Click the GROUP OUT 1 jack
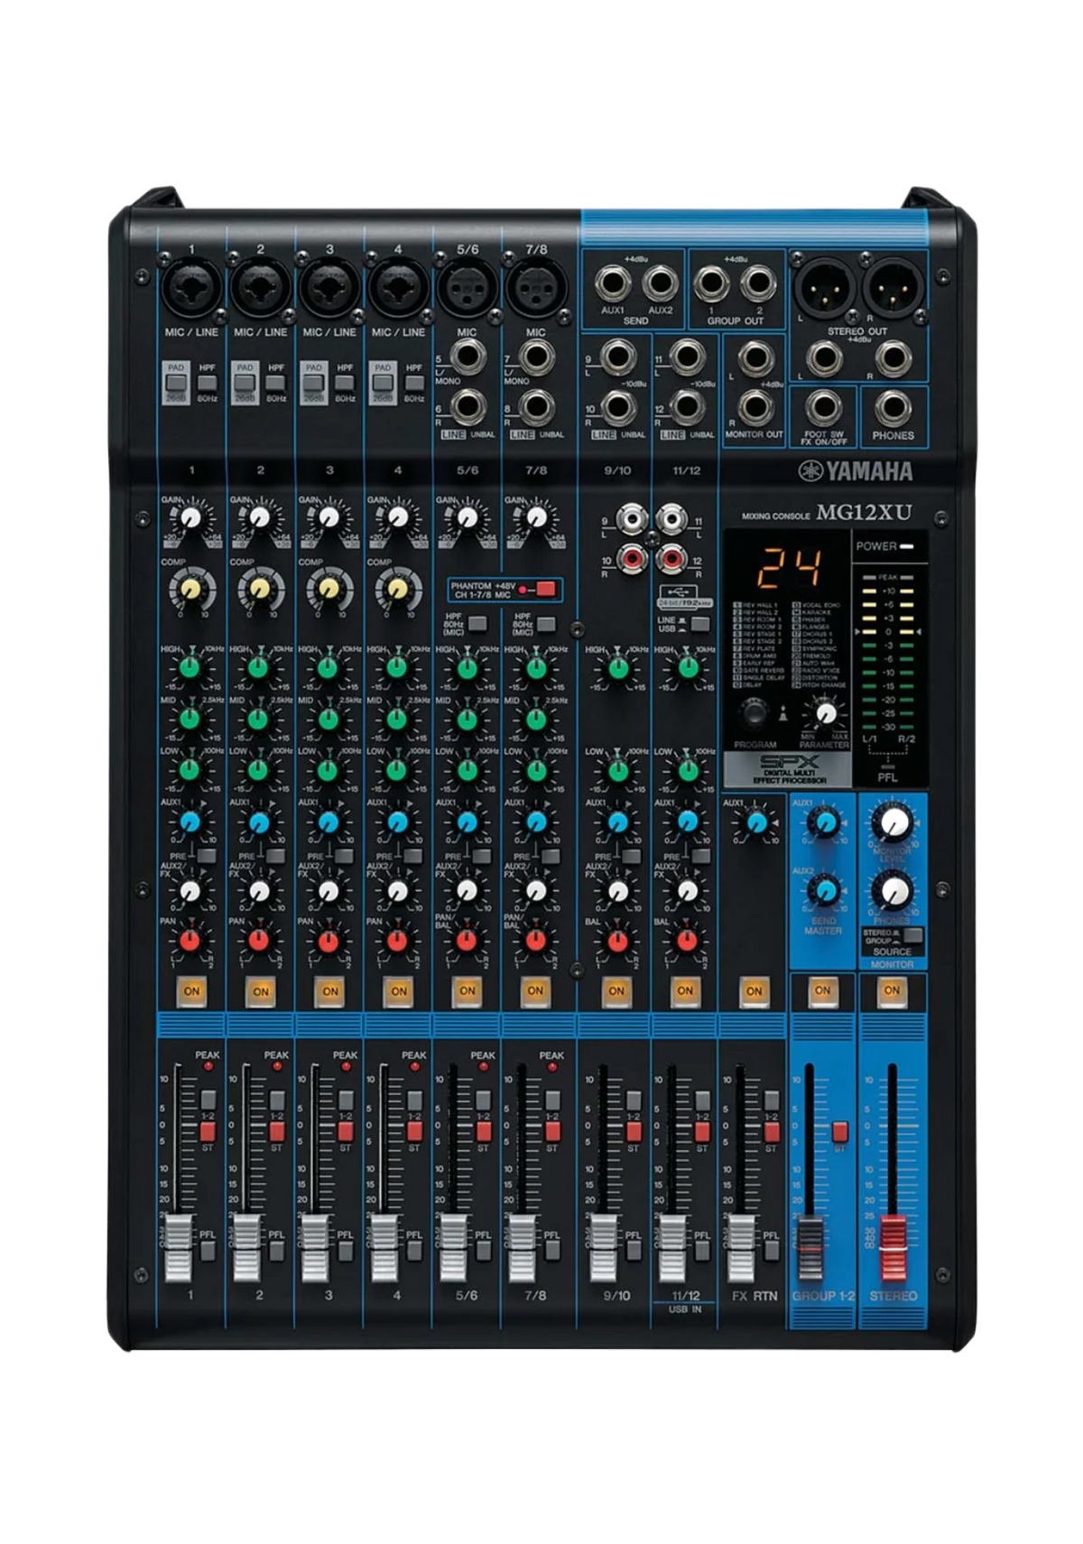The height and width of the screenshot is (1544, 1083). (710, 284)
